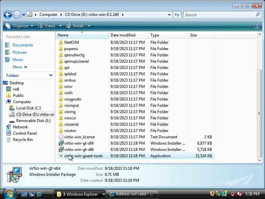Open recent pages dropdown arrow beside Forward
This screenshot has width=265, height=199.
point(24,15)
